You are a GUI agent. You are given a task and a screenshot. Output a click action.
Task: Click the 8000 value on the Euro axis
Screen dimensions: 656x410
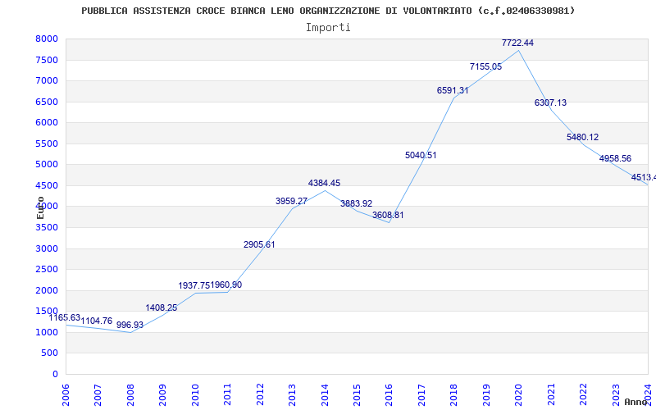tap(47, 39)
